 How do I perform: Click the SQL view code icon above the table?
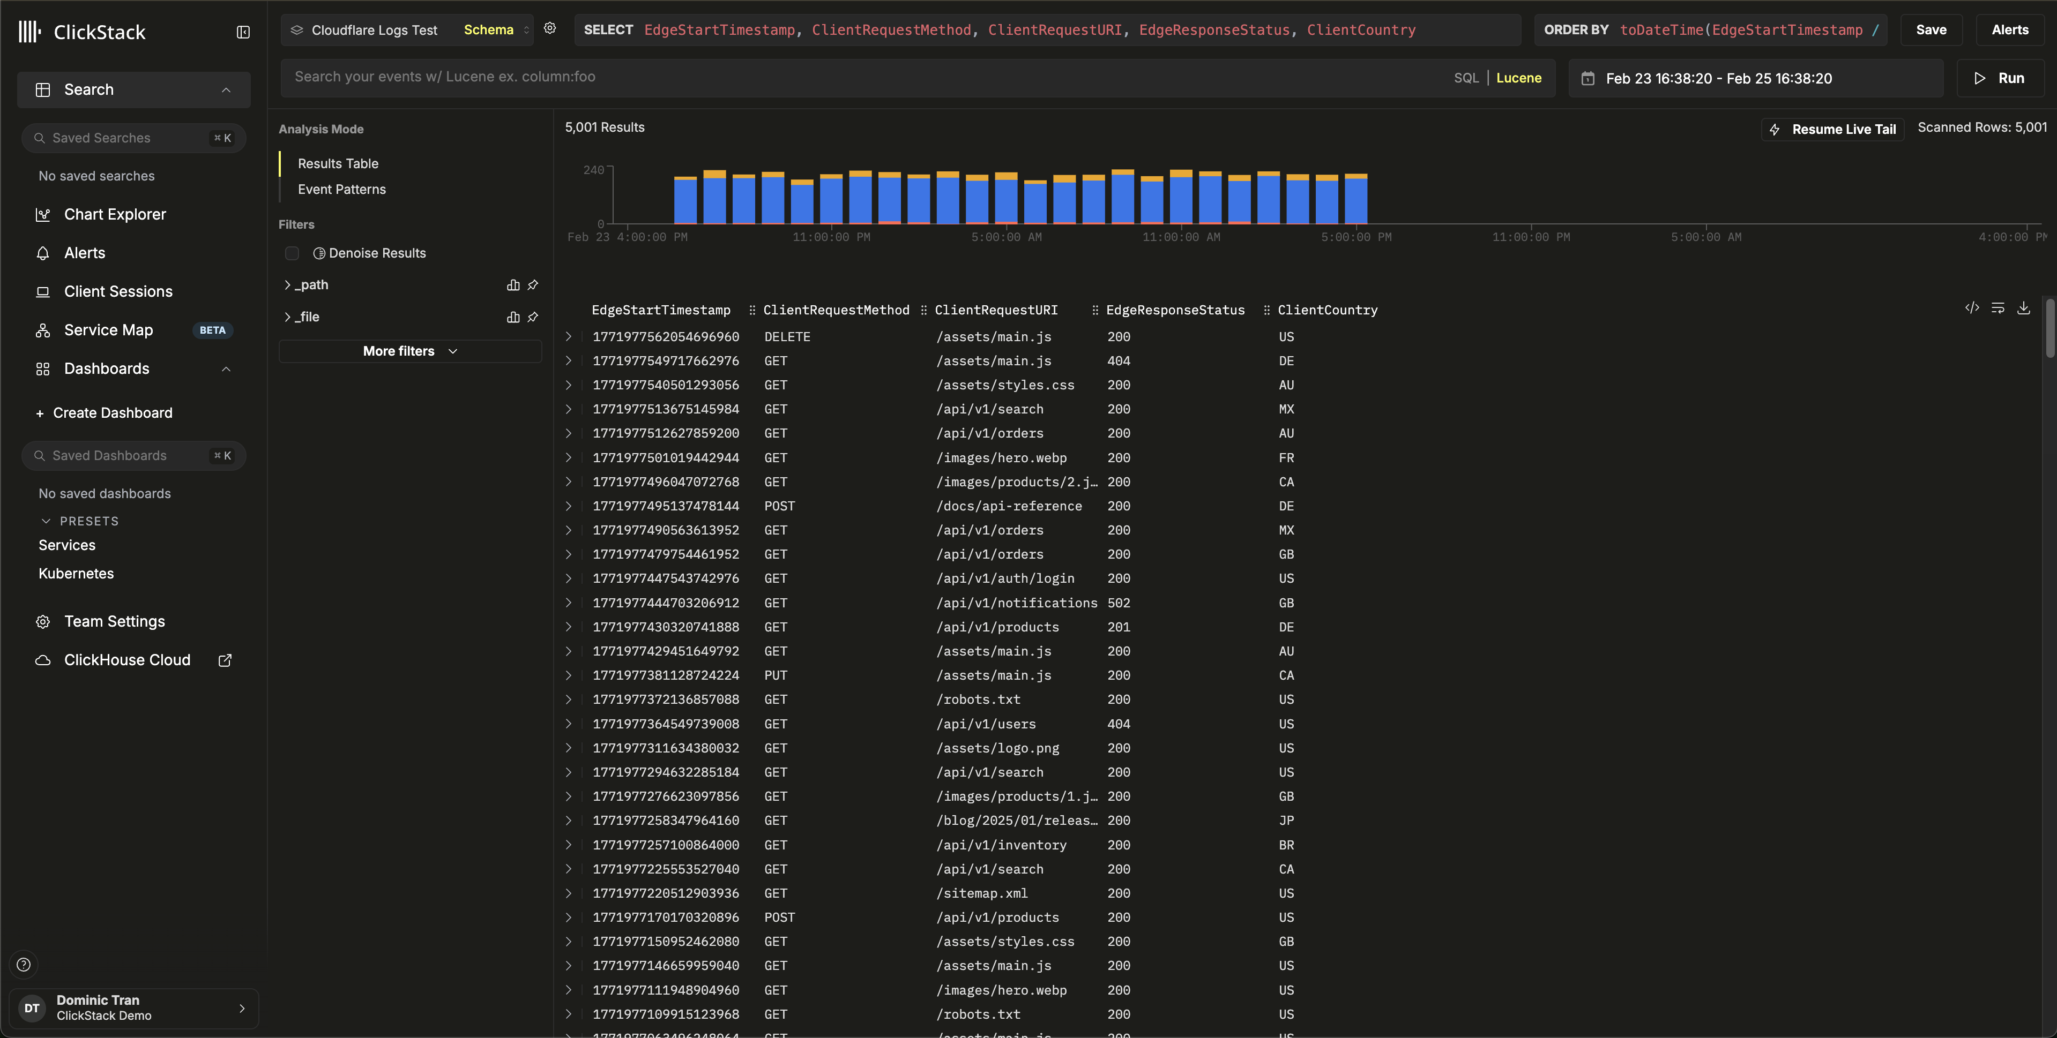[x=1972, y=308]
